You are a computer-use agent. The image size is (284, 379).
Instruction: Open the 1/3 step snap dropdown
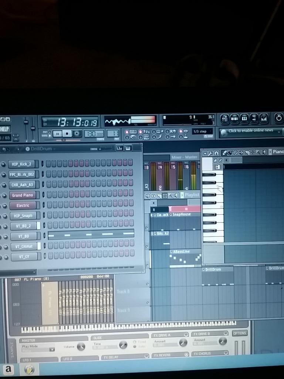tap(202, 131)
